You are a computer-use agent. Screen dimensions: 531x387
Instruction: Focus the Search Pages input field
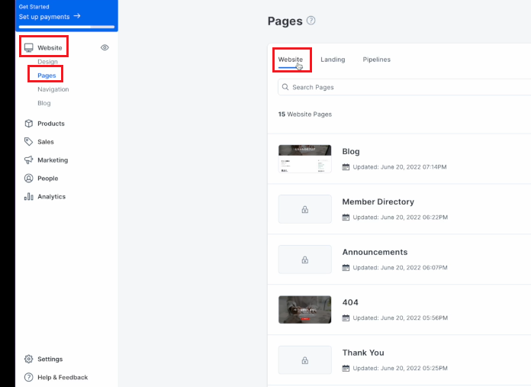(404, 87)
